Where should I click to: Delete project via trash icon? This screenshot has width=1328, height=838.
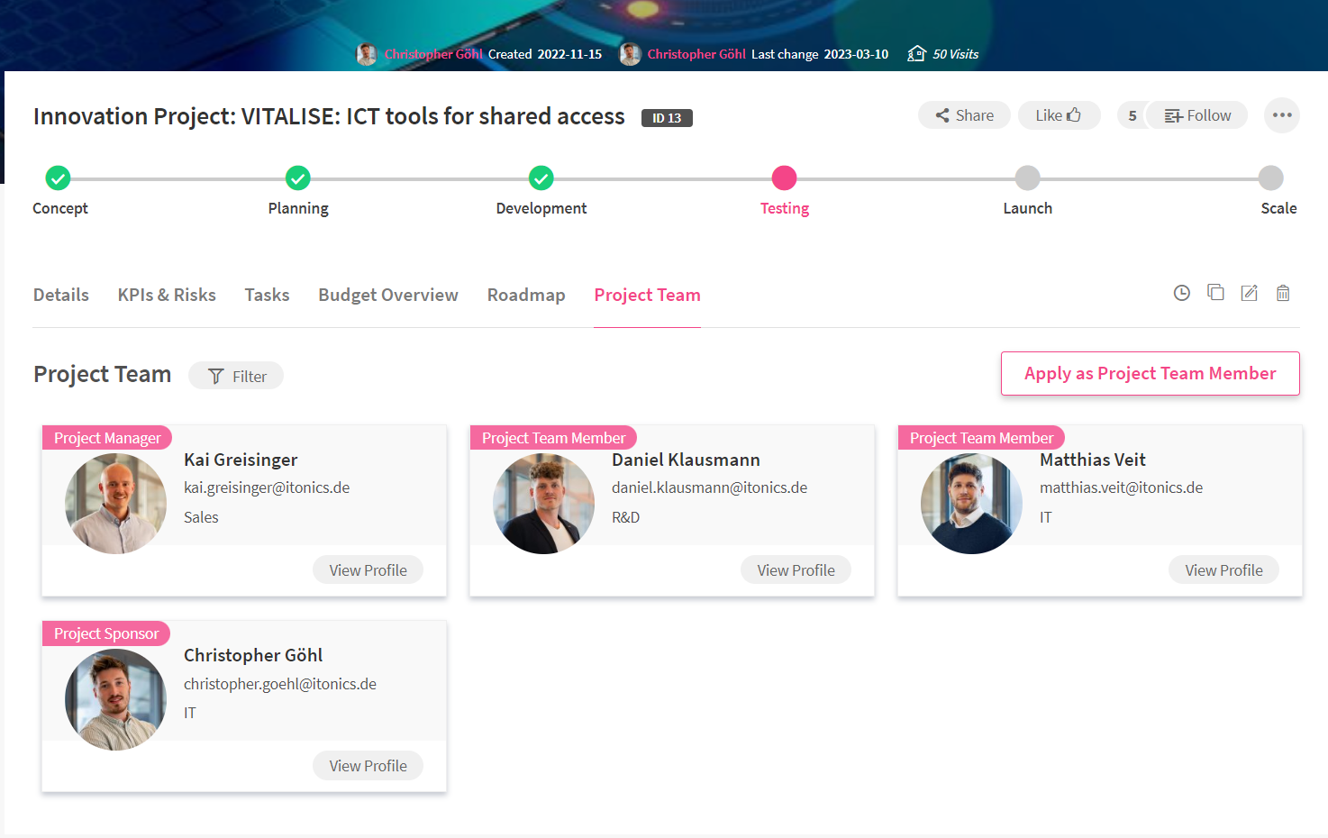click(1283, 293)
